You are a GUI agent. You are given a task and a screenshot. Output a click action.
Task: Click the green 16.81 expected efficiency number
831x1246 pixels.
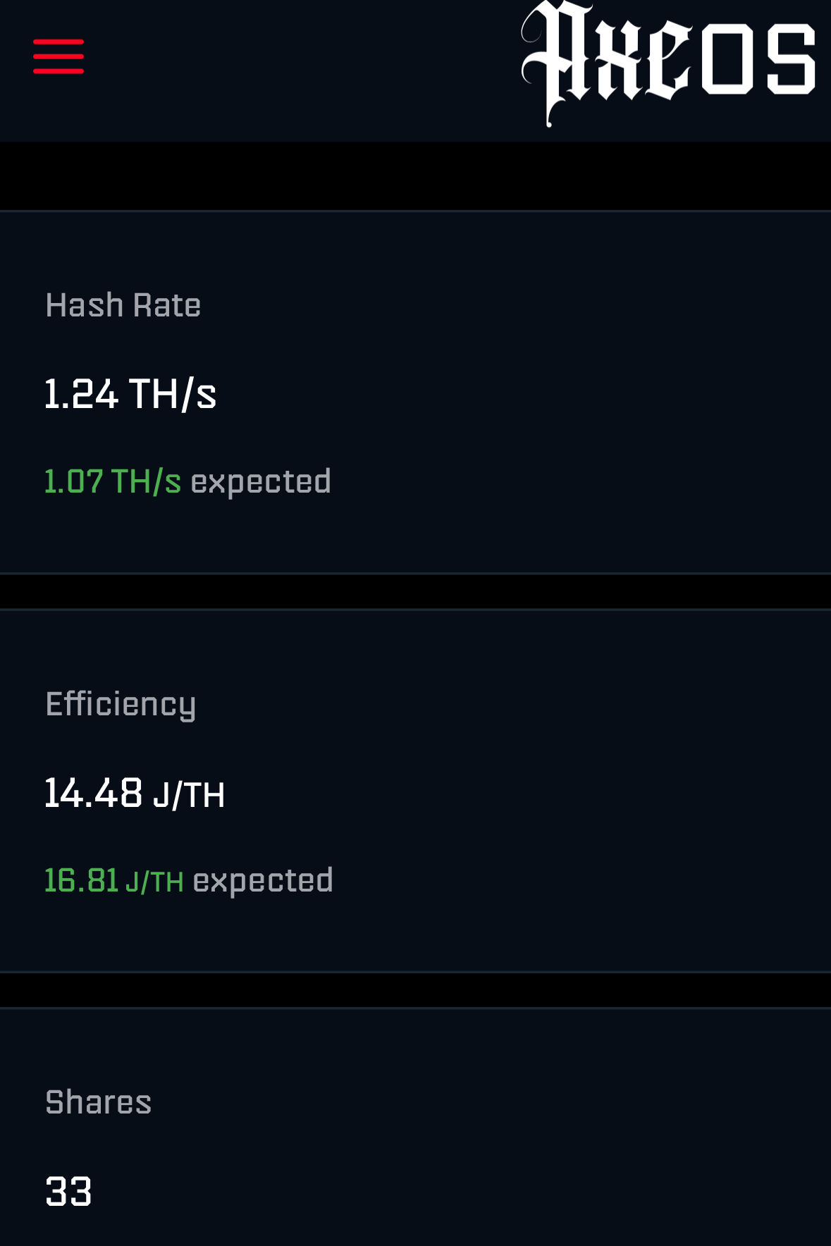[x=81, y=881]
